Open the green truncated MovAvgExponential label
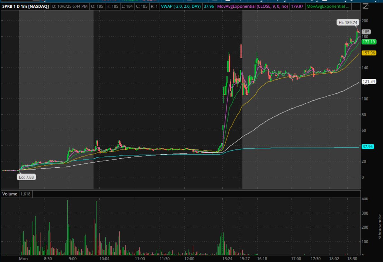The width and height of the screenshot is (383, 262). tap(328, 6)
